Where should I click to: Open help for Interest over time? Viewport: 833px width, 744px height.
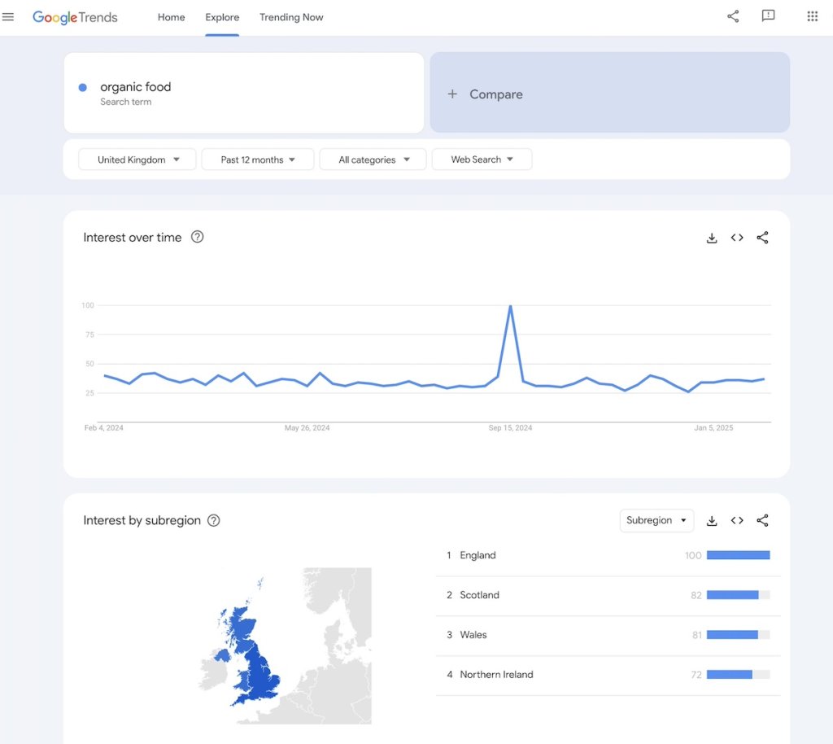pos(197,237)
